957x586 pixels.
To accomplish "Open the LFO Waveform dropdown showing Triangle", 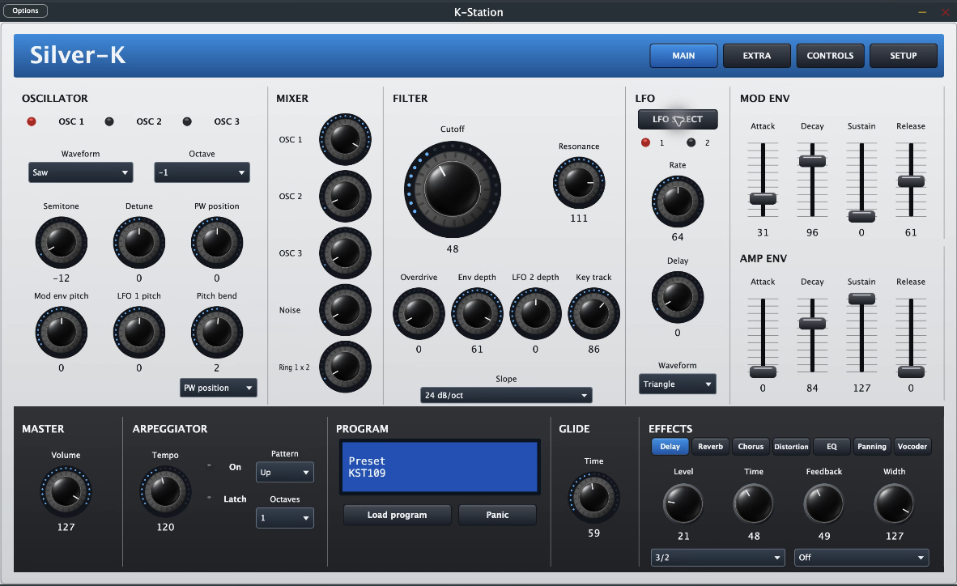I will click(678, 384).
